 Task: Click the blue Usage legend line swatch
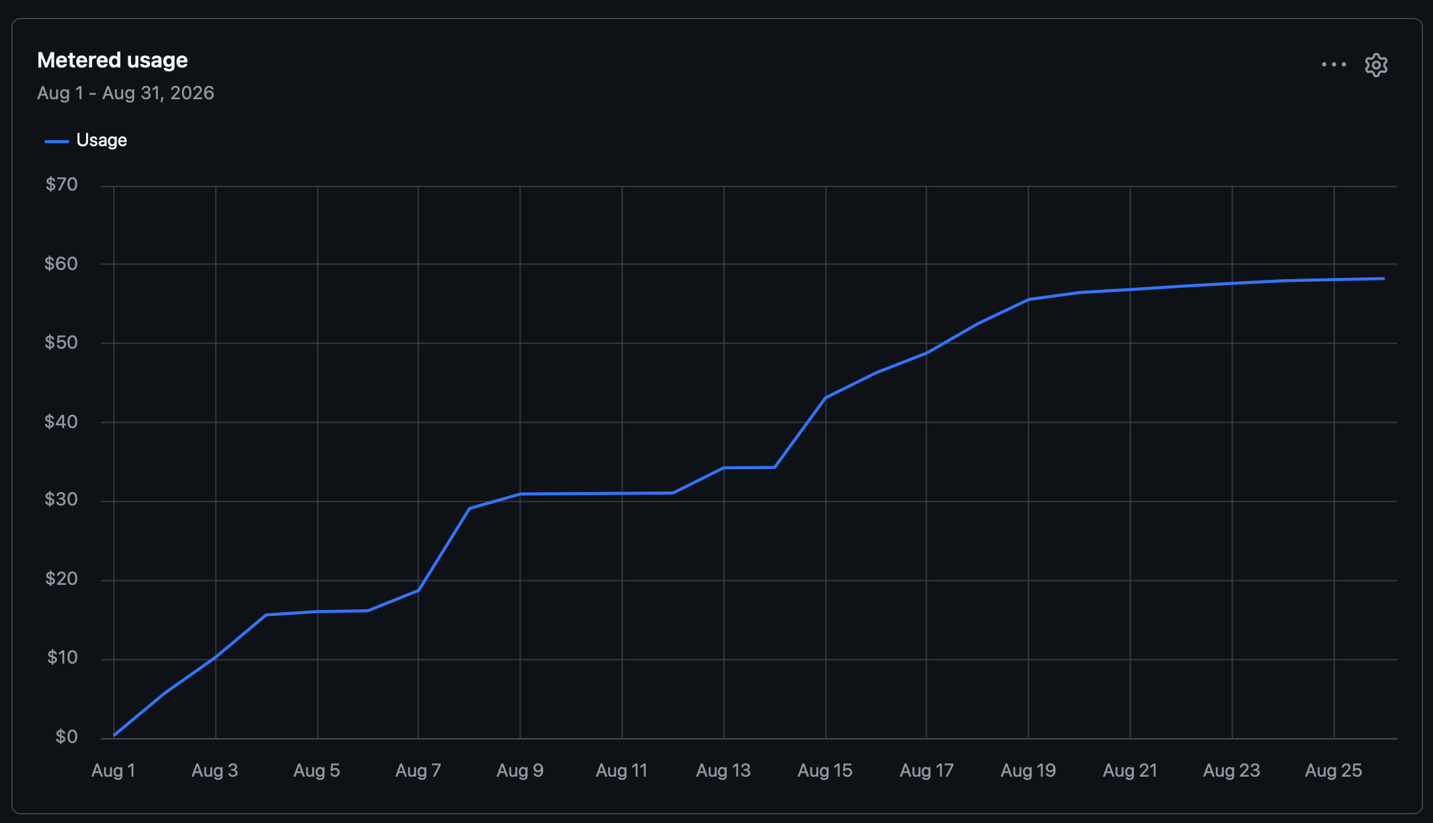56,141
